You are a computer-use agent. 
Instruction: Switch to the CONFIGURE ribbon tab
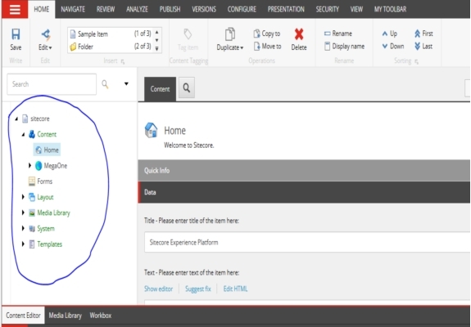point(242,9)
